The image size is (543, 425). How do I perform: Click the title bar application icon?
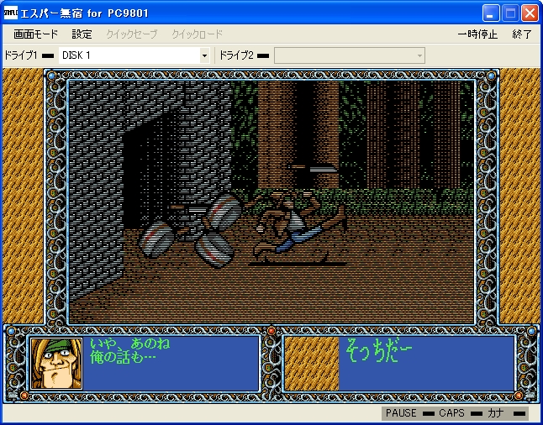coord(11,13)
